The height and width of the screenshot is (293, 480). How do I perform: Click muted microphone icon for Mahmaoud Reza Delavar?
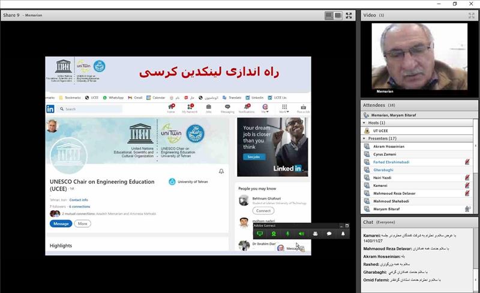tap(467, 194)
